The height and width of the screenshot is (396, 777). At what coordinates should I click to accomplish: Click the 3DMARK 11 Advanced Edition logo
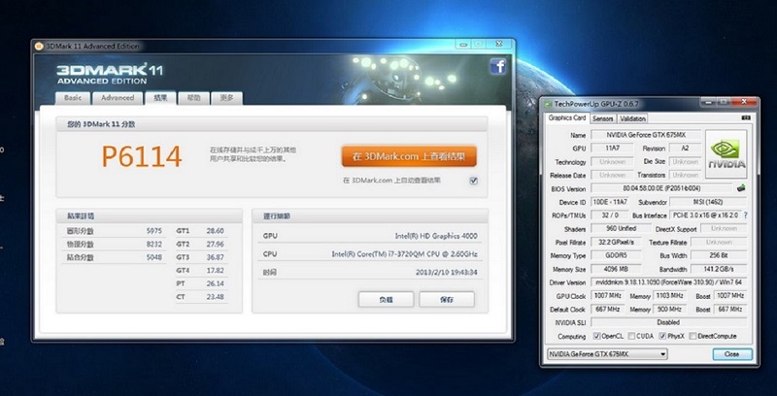110,74
